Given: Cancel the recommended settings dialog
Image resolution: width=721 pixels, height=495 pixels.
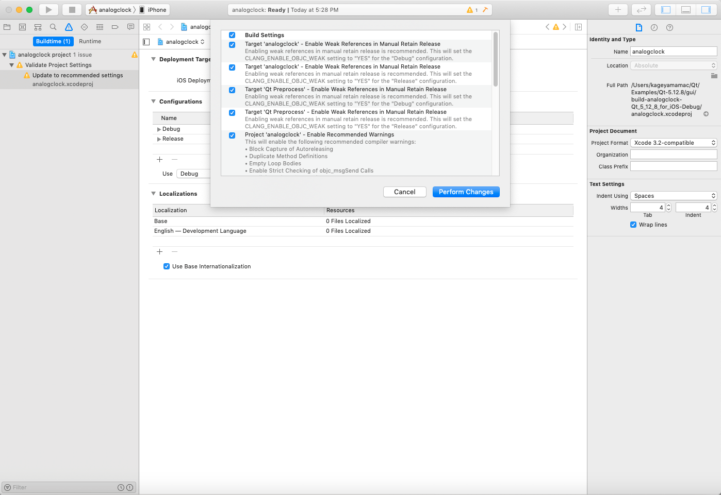Looking at the screenshot, I should coord(405,192).
